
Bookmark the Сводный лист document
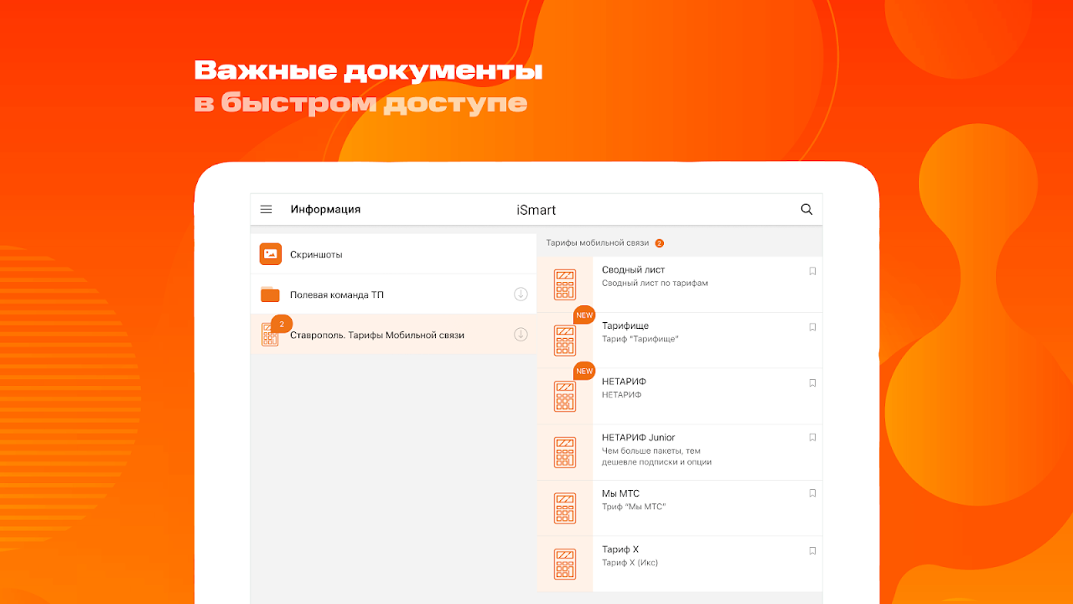[812, 271]
